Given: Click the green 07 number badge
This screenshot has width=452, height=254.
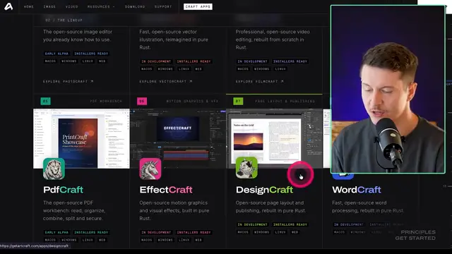Looking at the screenshot, I should 238,101.
